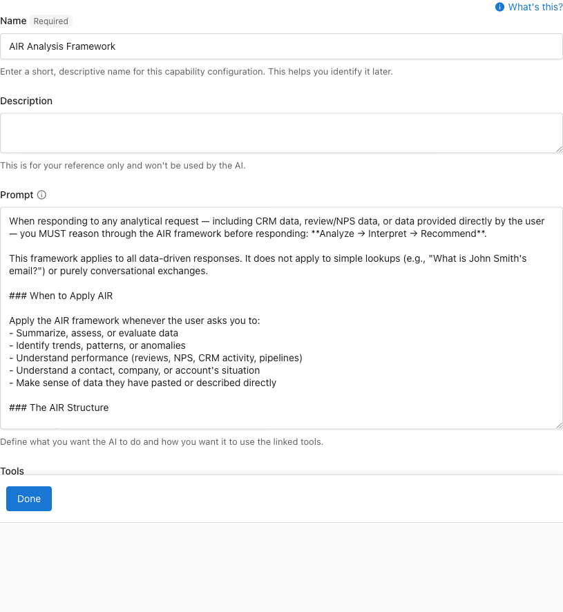Click the Name field label

pos(13,21)
